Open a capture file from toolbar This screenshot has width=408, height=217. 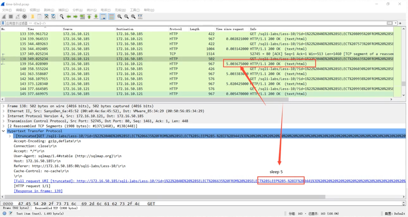33,17
